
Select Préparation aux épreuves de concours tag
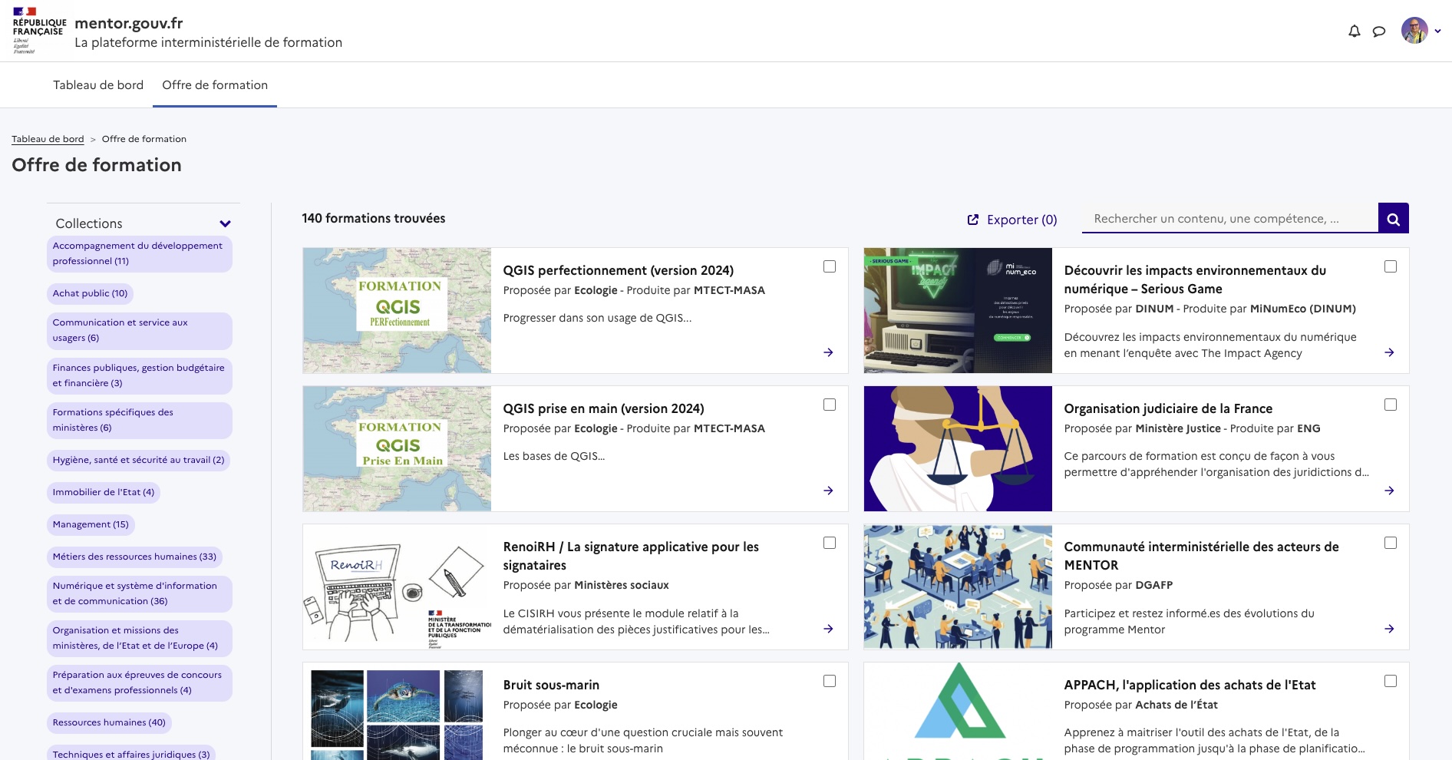pos(140,682)
